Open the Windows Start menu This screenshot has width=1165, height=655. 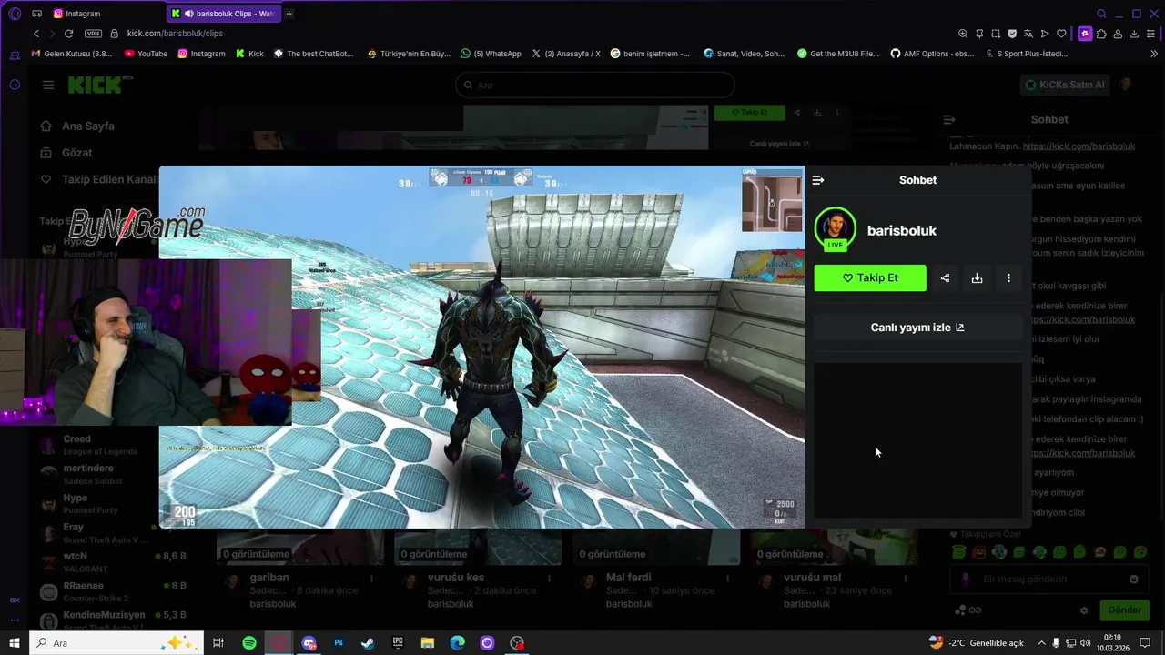[15, 643]
